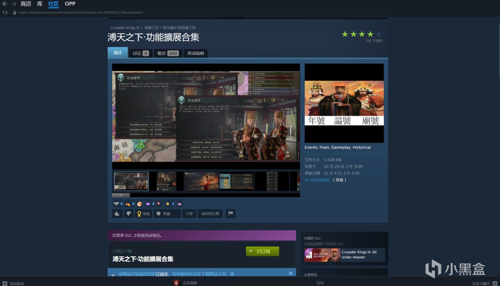Click the winged reaction award showing 5
Image resolution: width=500 pixels, height=286 pixels.
118,204
